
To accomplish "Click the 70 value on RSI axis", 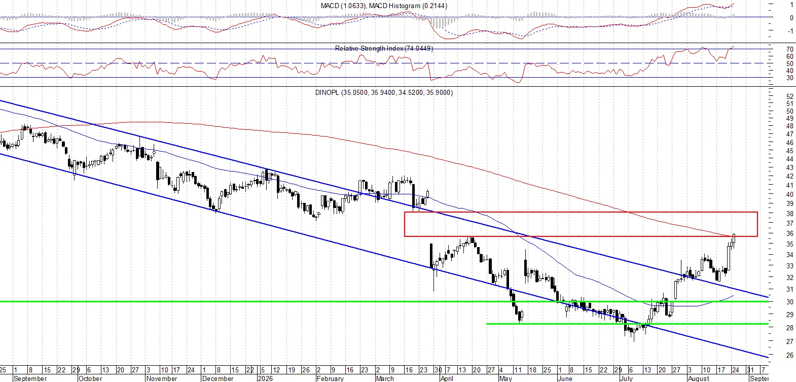I will pyautogui.click(x=789, y=50).
